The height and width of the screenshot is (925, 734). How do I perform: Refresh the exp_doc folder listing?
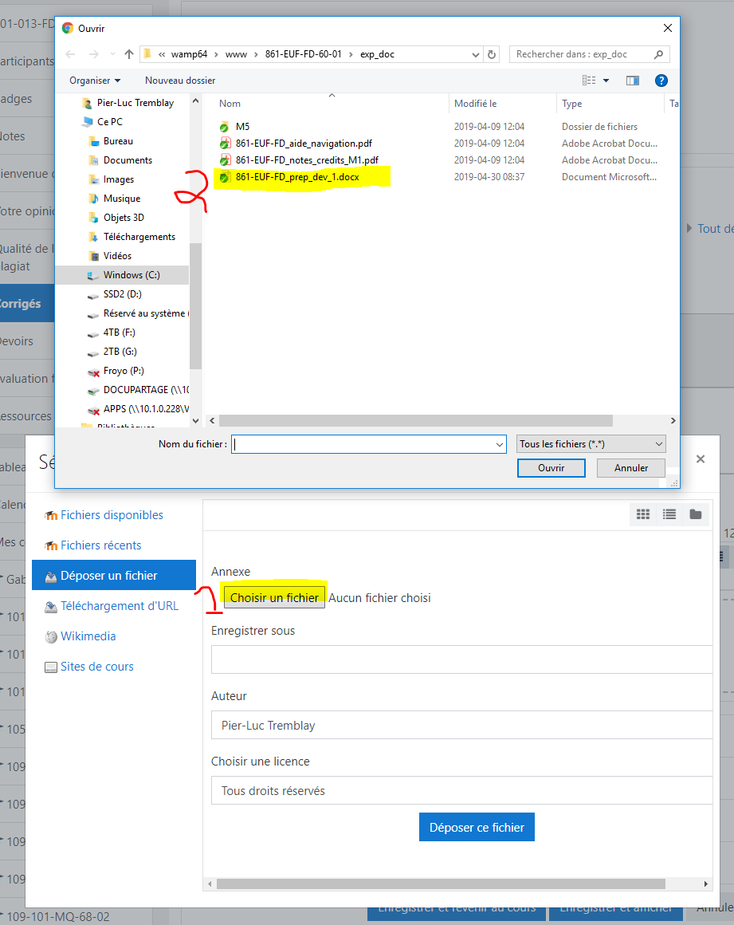pyautogui.click(x=492, y=54)
